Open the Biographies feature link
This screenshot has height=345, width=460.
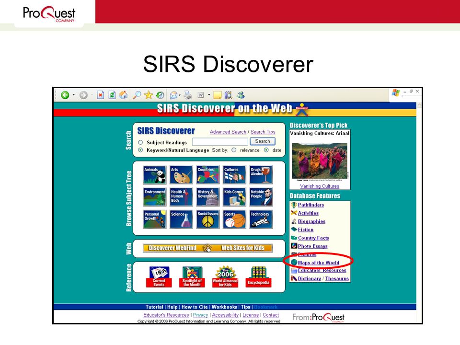coord(311,221)
